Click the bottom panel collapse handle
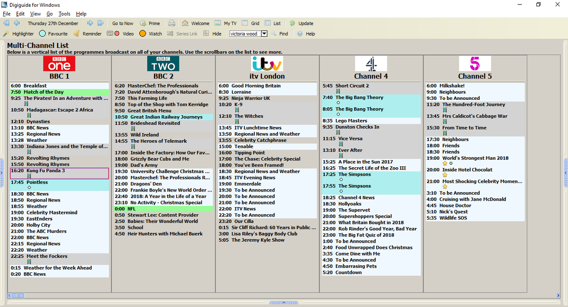Screen dimensions: 568x307 (x=284, y=303)
